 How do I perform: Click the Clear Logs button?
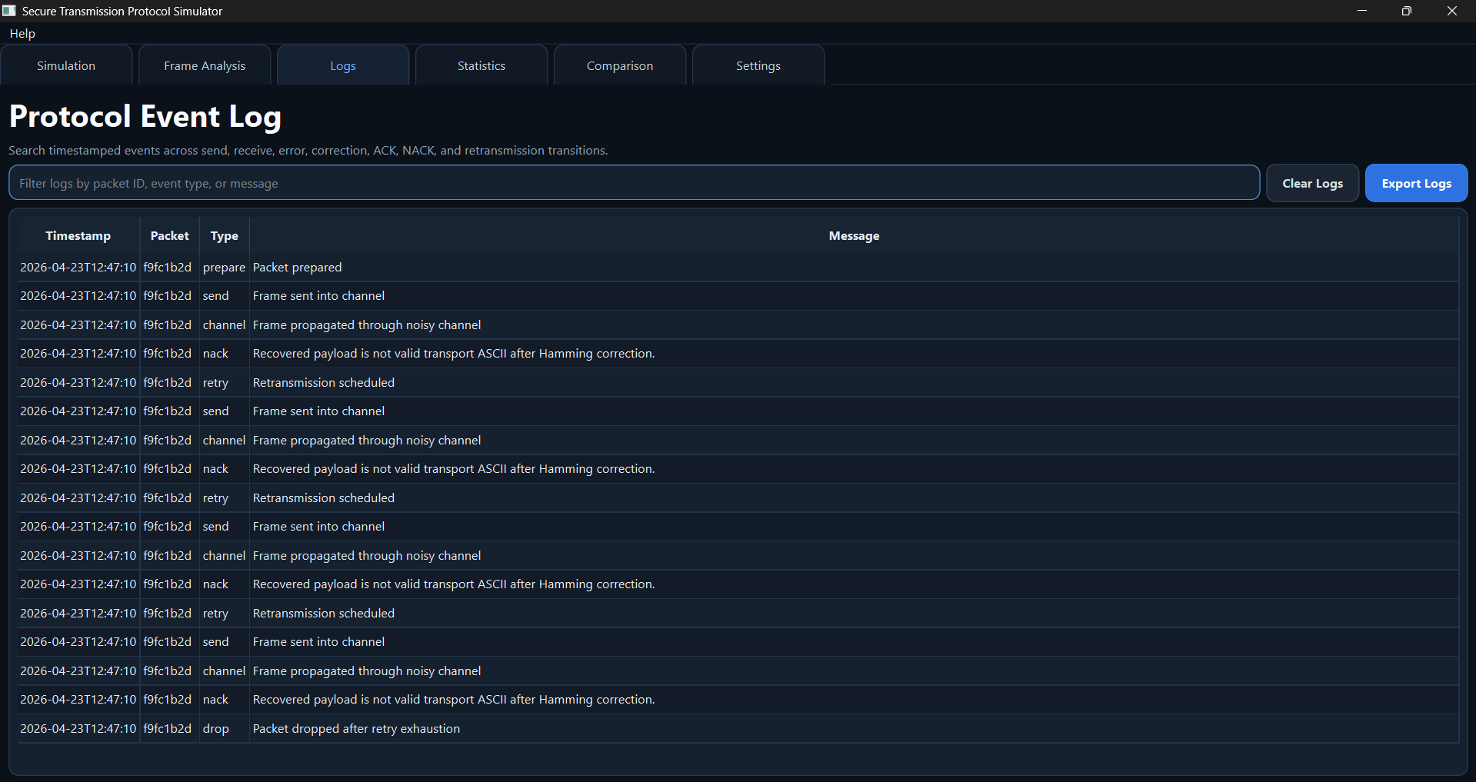tap(1312, 183)
